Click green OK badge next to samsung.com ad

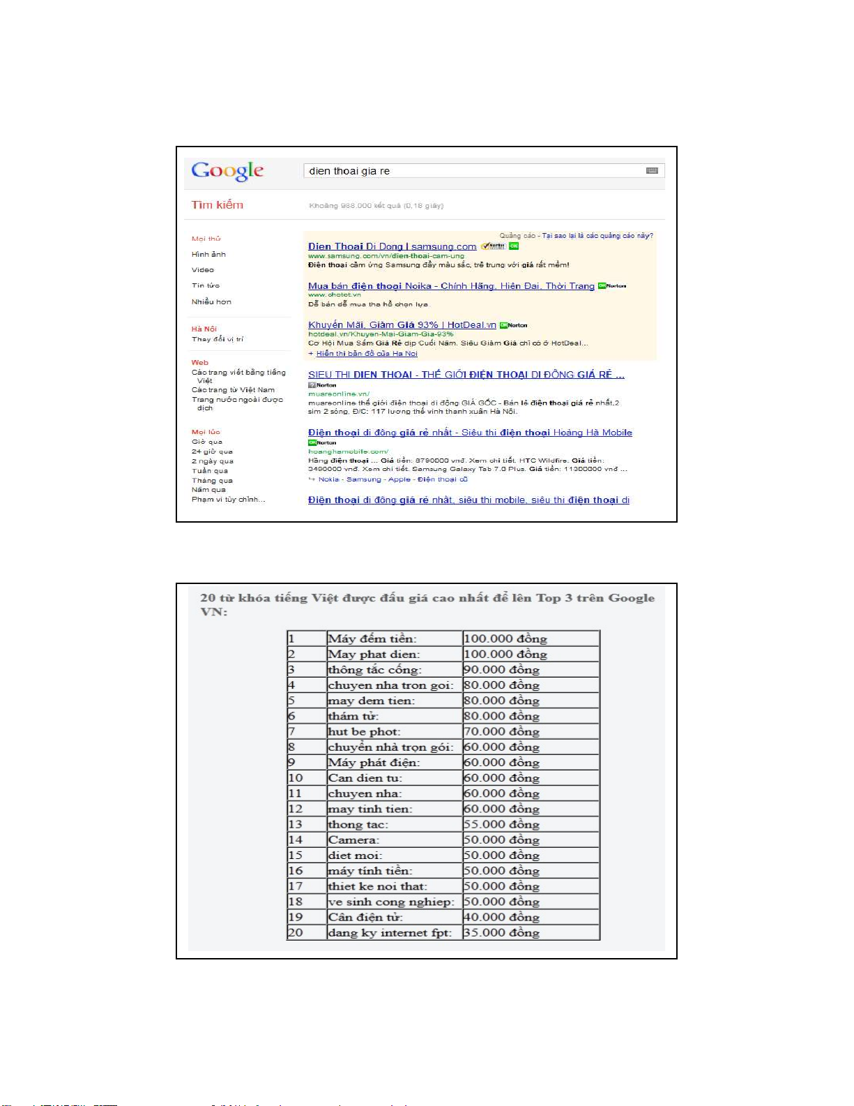point(514,246)
